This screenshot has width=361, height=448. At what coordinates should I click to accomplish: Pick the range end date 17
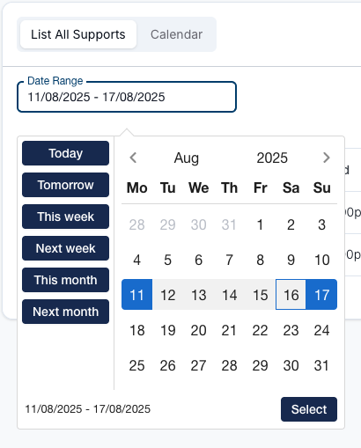(x=321, y=295)
